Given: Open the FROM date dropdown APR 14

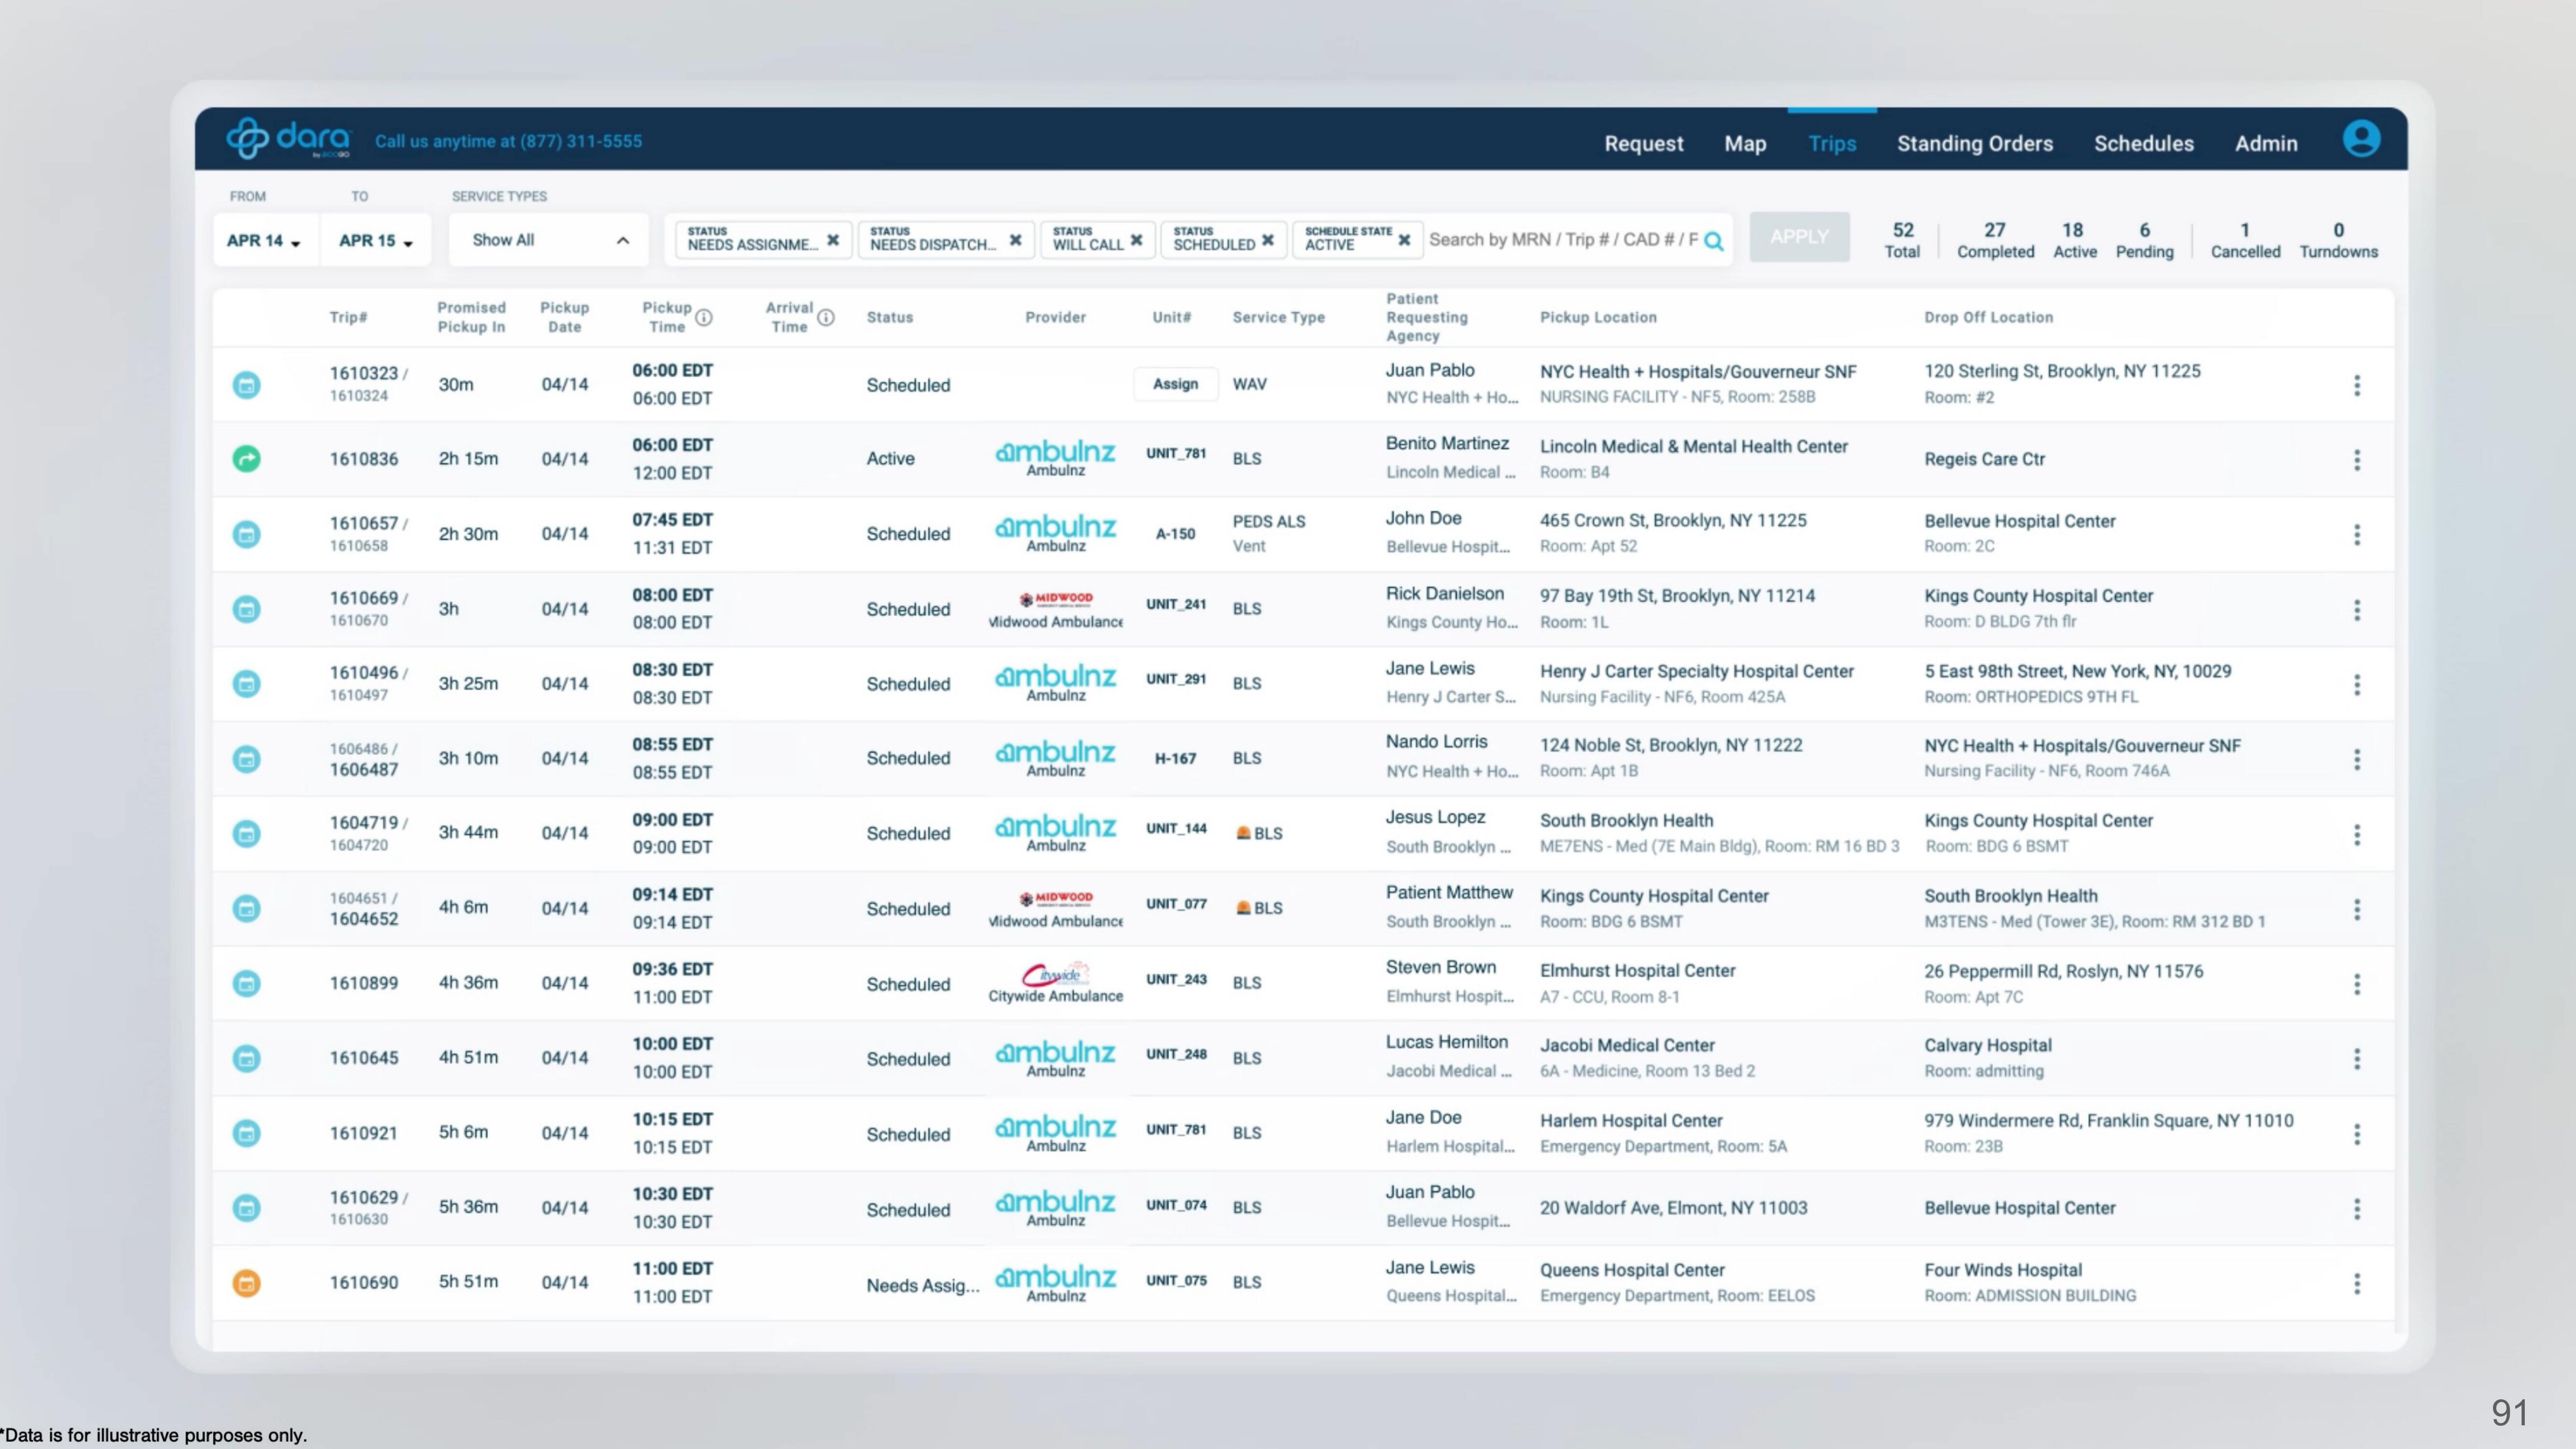Looking at the screenshot, I should pyautogui.click(x=265, y=241).
